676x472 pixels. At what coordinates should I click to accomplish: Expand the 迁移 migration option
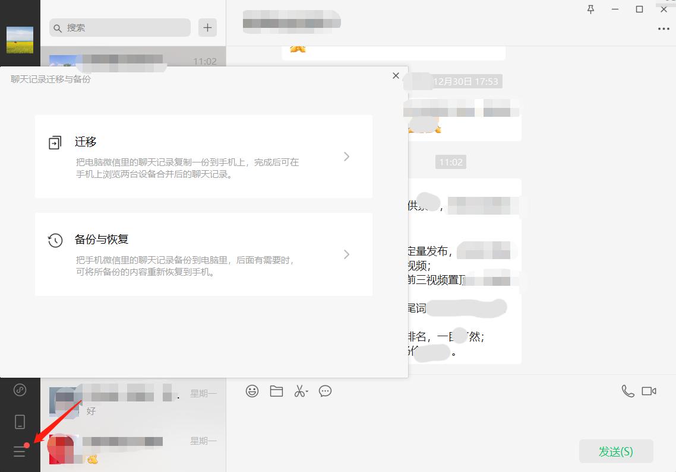[x=346, y=157]
